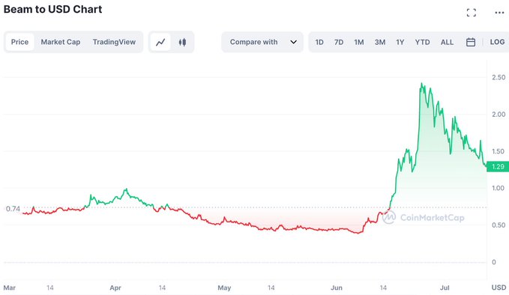
Task: Show the 3M time range
Action: point(380,42)
